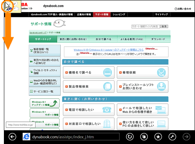The image size is (195, 144).
Task: Refresh the page with reload button
Action: click(x=130, y=137)
